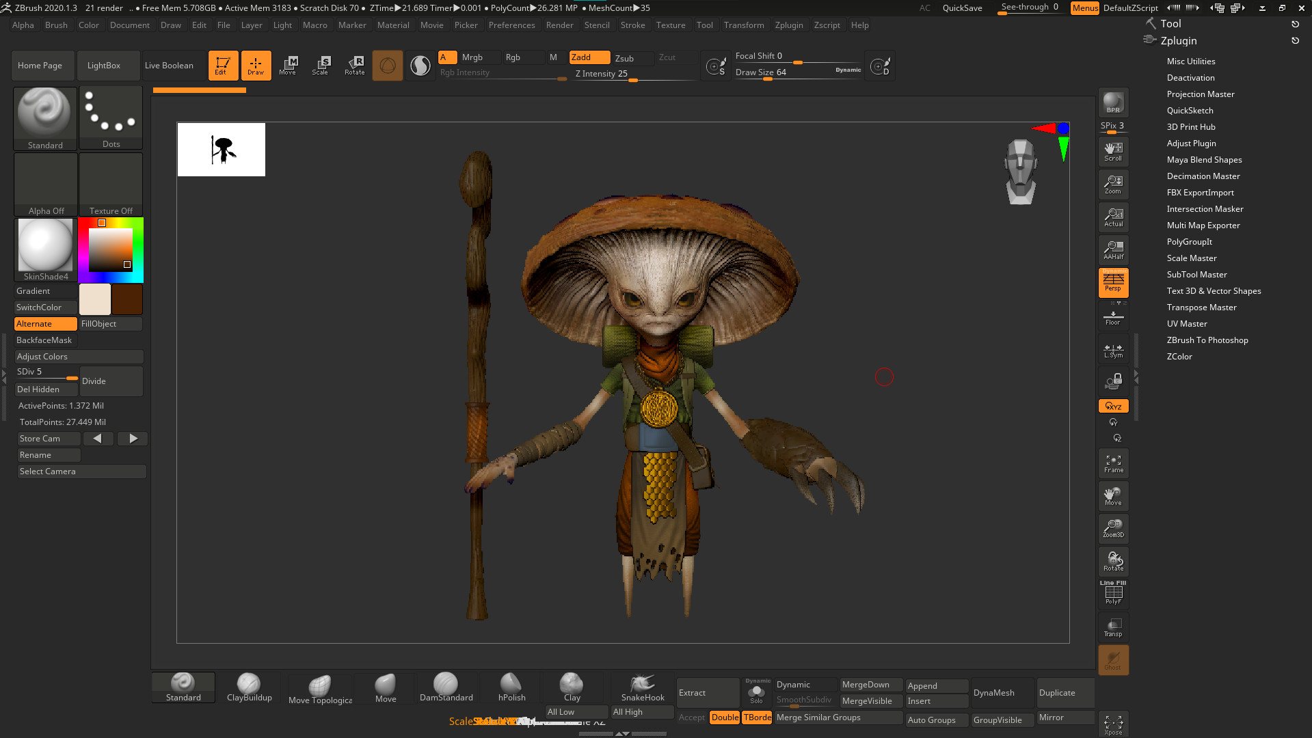This screenshot has width=1312, height=738.
Task: Enable Zsub sculpting mode
Action: (x=624, y=57)
